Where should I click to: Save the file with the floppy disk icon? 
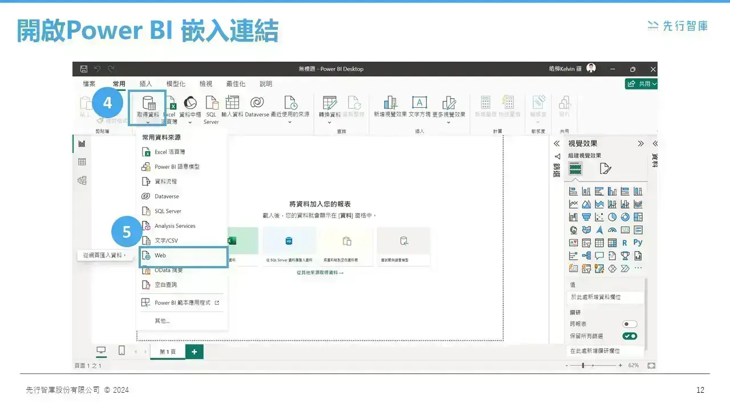[x=84, y=68]
